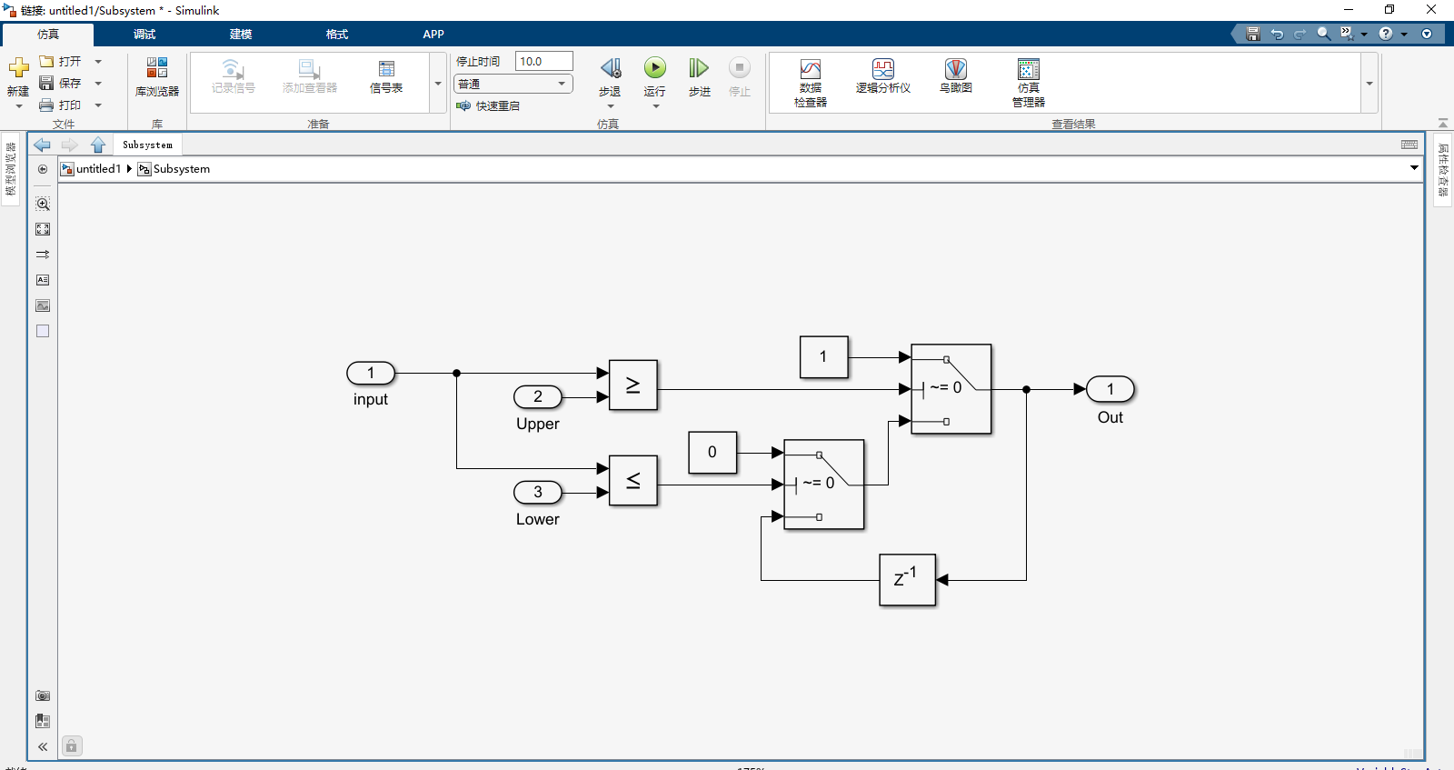Click the keyboard icon above the canvas
Viewport: 1454px width, 770px height.
coord(1409,145)
